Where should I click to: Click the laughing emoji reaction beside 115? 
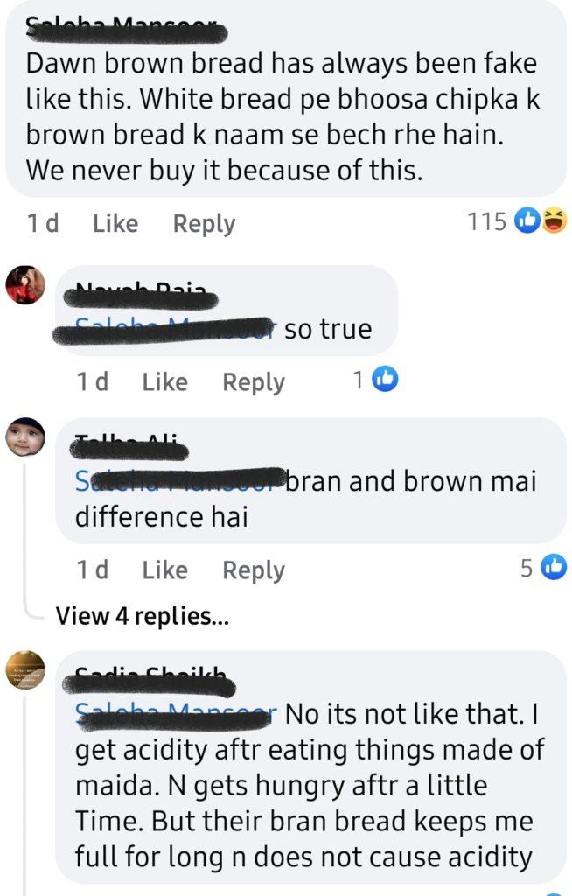tap(554, 221)
